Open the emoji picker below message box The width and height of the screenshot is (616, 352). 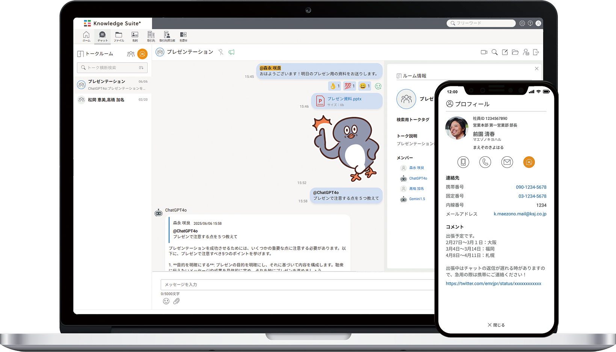point(166,301)
